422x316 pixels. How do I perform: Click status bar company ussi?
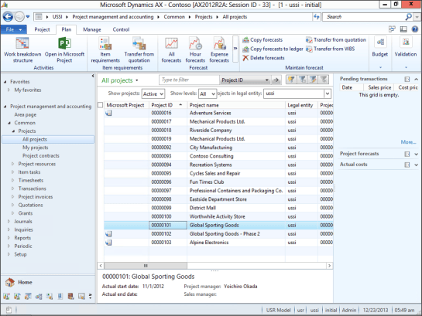pos(314,311)
